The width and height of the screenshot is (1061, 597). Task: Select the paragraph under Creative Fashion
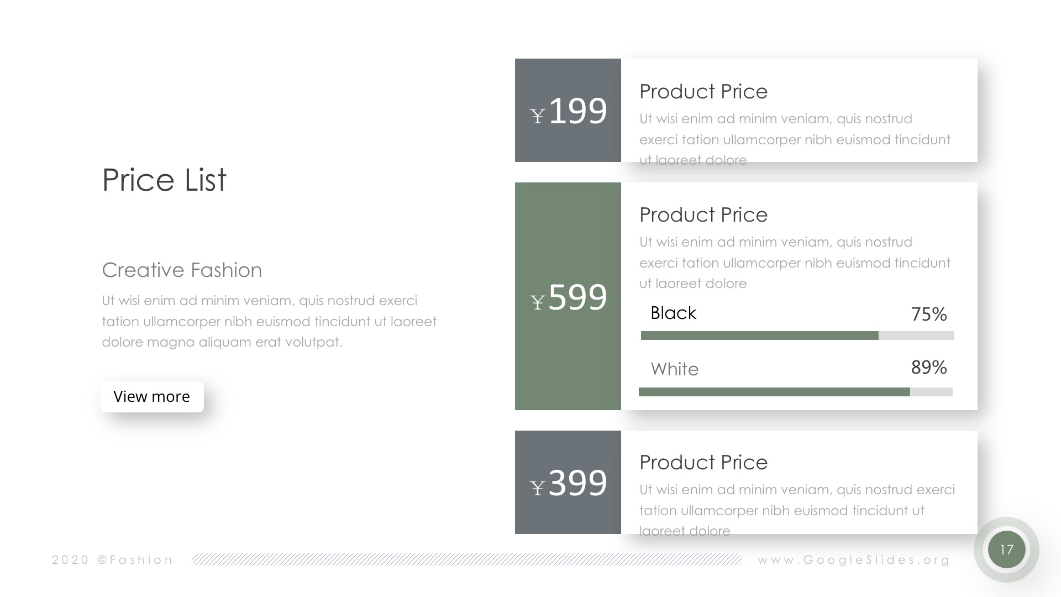[x=269, y=321]
